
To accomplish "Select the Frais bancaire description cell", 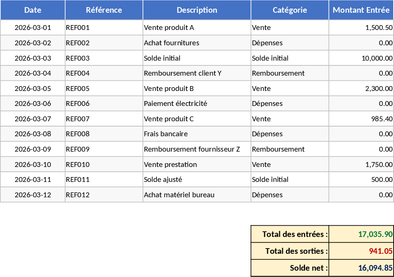I will 197,134.
